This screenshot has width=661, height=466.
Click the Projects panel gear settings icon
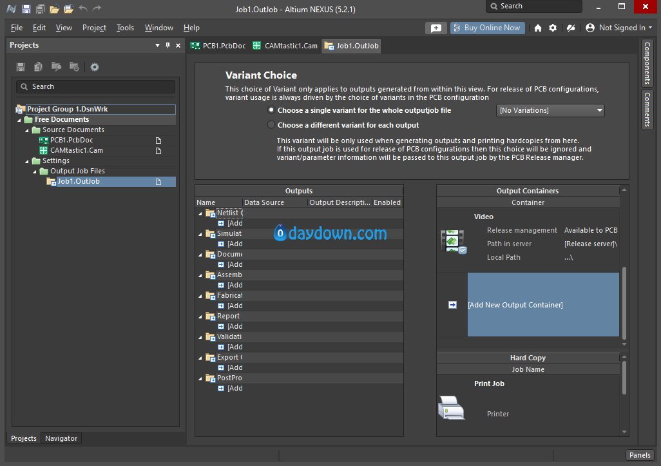pos(95,67)
